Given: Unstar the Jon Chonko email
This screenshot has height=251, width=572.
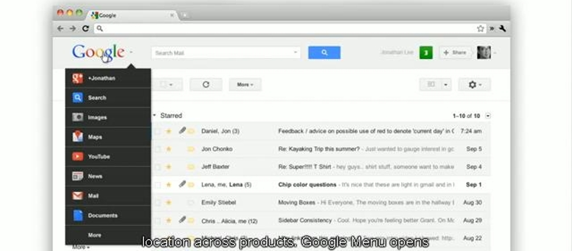Looking at the screenshot, I should coord(169,148).
